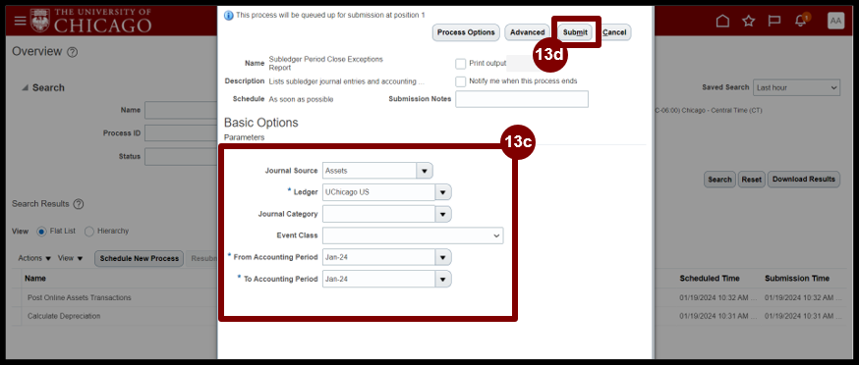859x365 pixels.
Task: Click the Submit button
Action: (575, 32)
